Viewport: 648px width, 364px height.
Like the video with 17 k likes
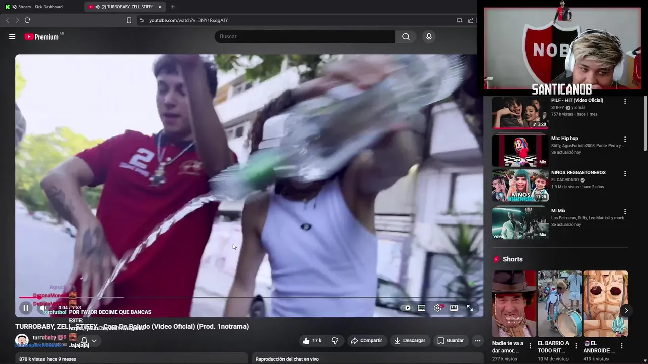tap(312, 341)
